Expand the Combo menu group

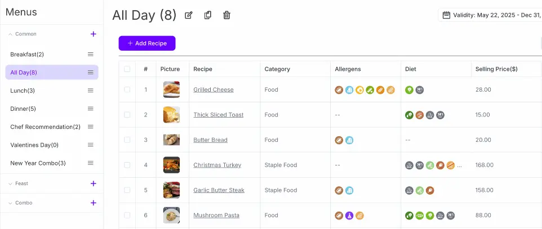coord(10,203)
